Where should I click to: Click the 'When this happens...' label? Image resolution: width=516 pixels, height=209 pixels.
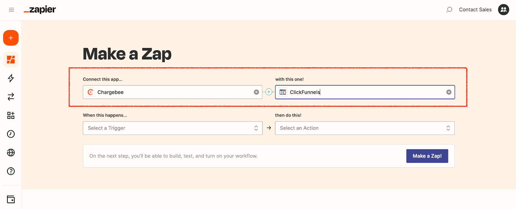[x=105, y=115]
